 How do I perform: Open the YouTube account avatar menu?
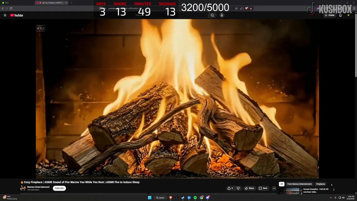coord(348,15)
